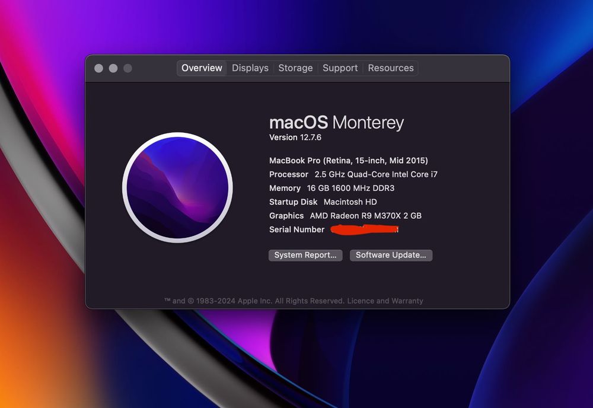Screen dimensions: 593x408
Task: Open the Displays tab
Action: pyautogui.click(x=250, y=68)
